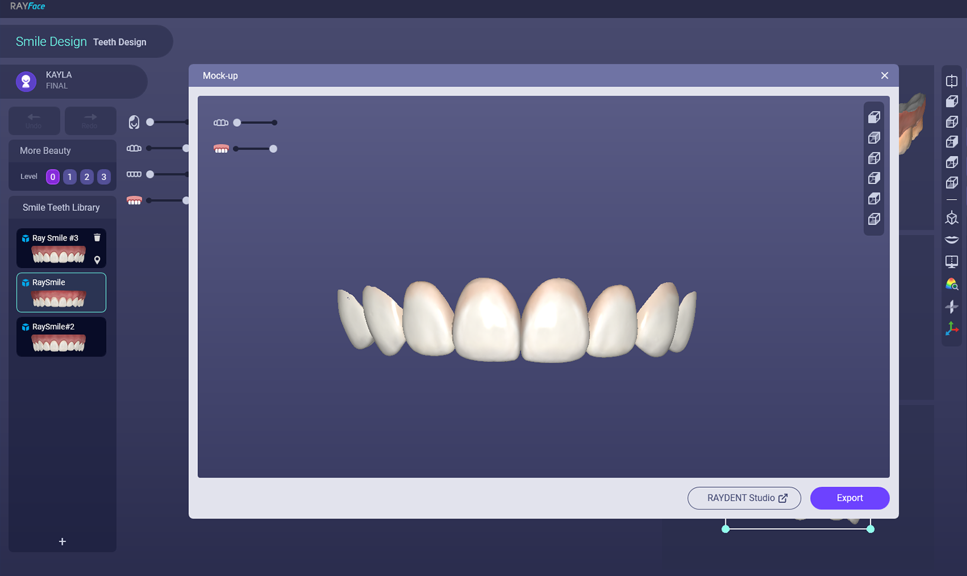Click the split-view icon atop right toolbar
The height and width of the screenshot is (576, 967).
tap(952, 81)
